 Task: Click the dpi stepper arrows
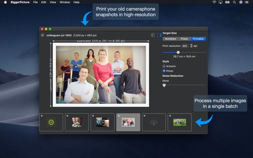point(191,46)
